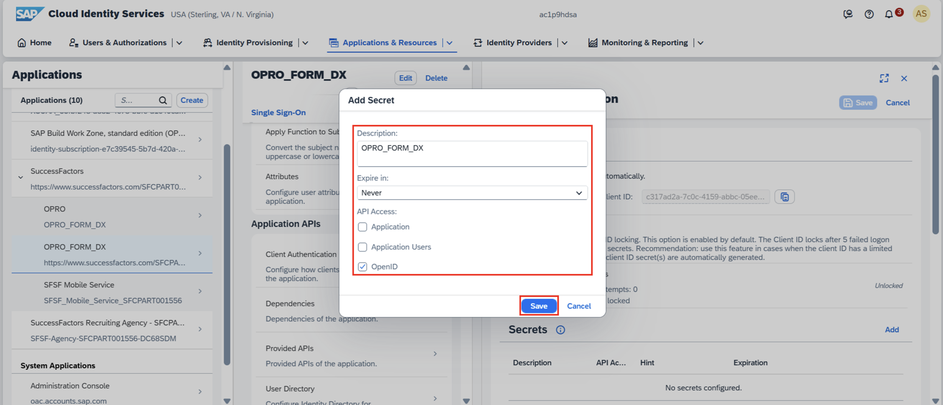
Task: Uncheck the OpenID checkbox
Action: [x=362, y=267]
